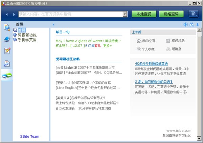
Task: Minimize the 金山词霸2007 window
Action: pos(190,3)
